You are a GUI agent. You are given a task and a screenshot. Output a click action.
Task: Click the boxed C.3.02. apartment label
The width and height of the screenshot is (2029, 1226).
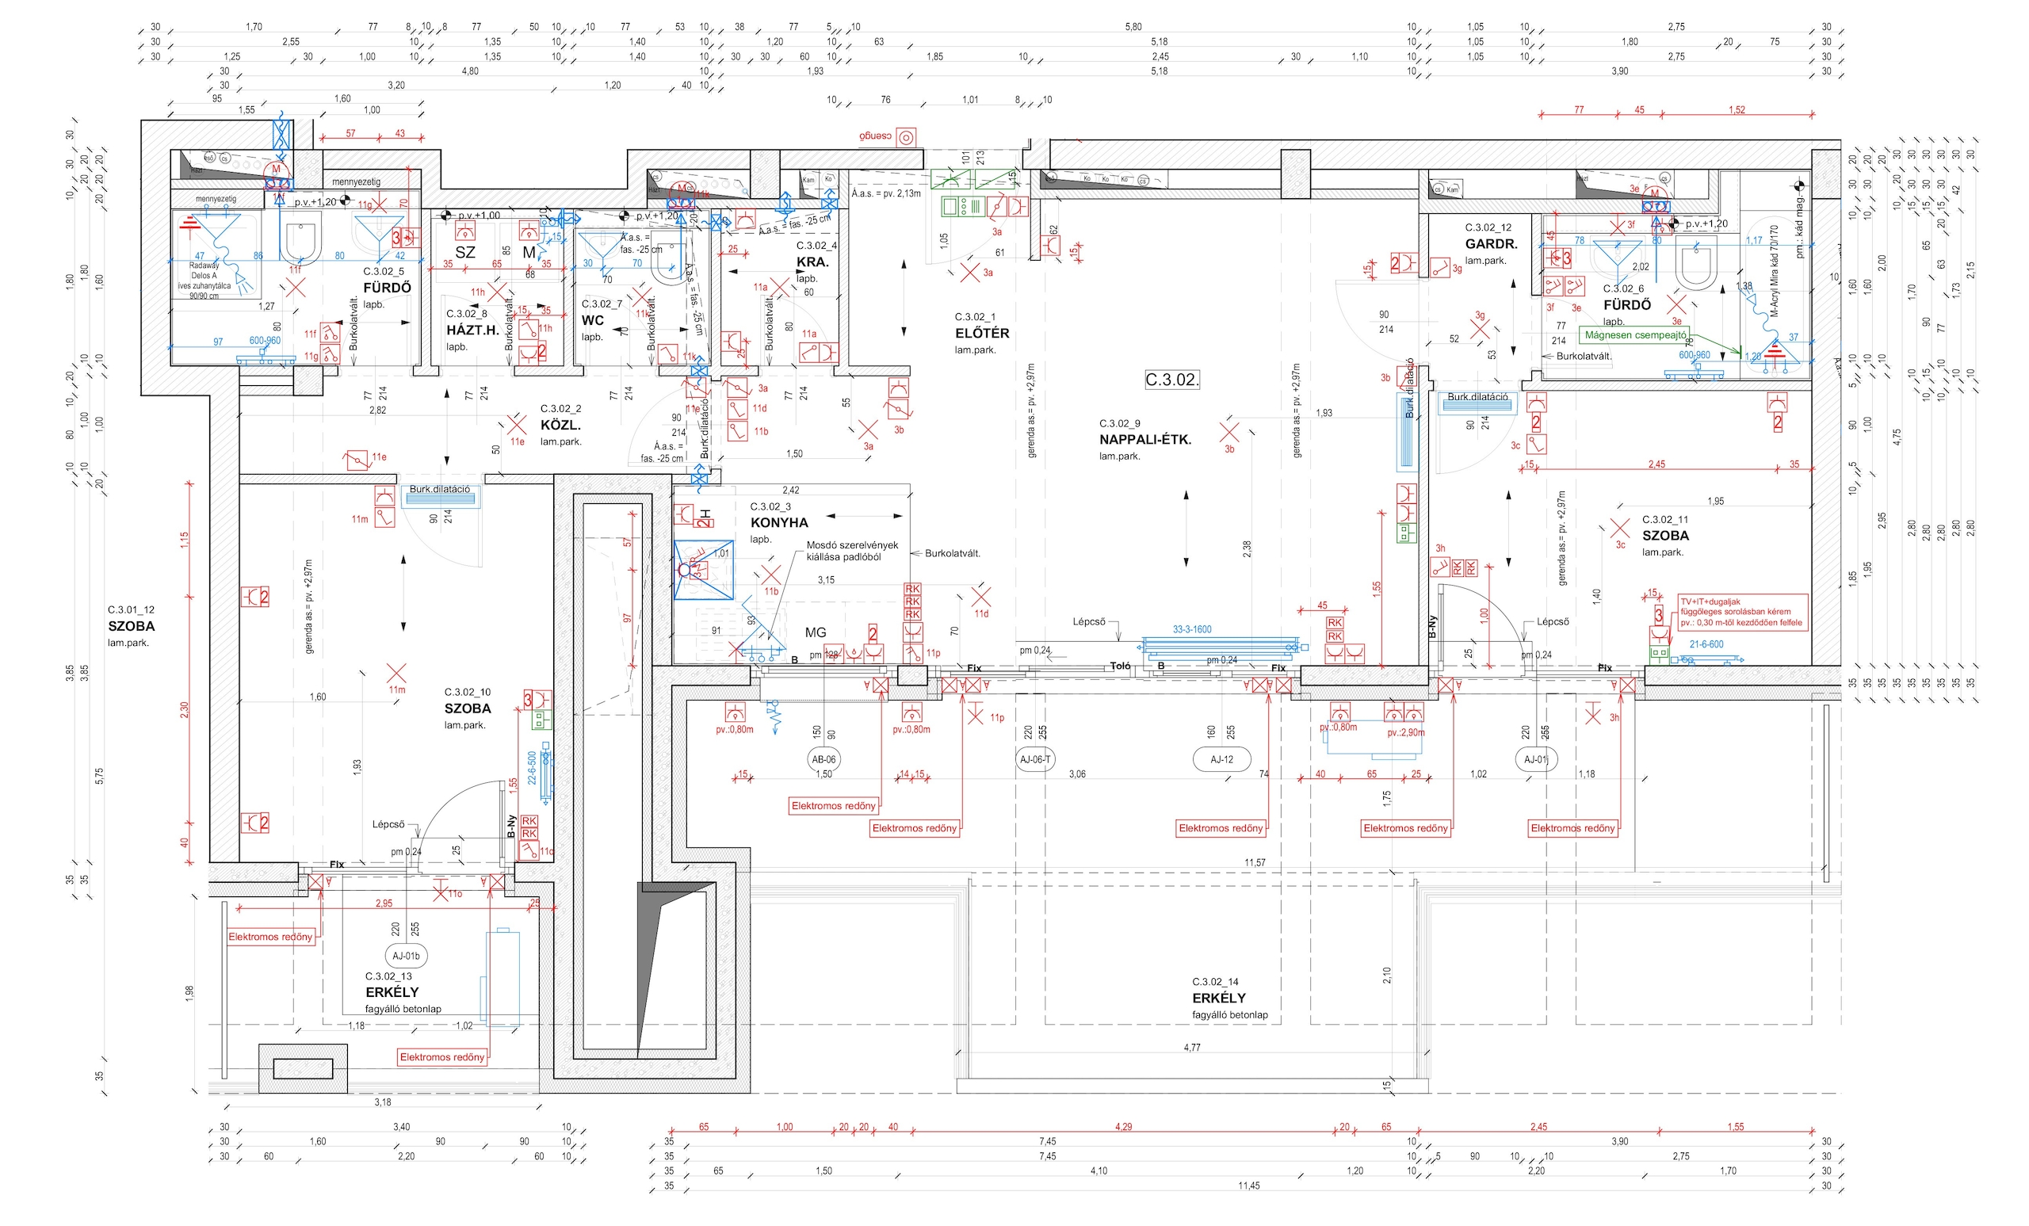click(x=1171, y=380)
